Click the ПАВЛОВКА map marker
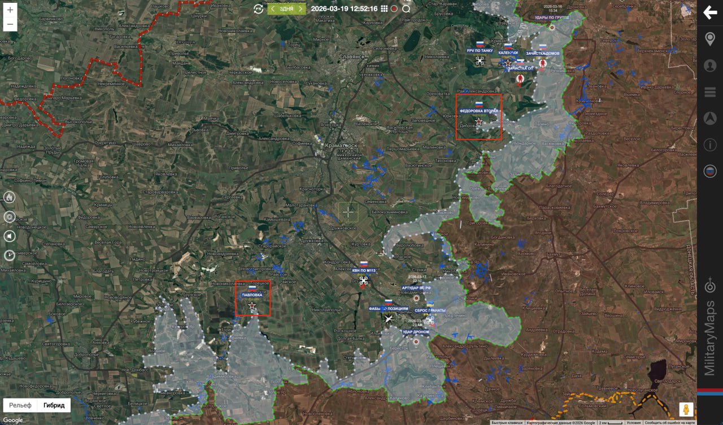The image size is (723, 425). click(252, 305)
